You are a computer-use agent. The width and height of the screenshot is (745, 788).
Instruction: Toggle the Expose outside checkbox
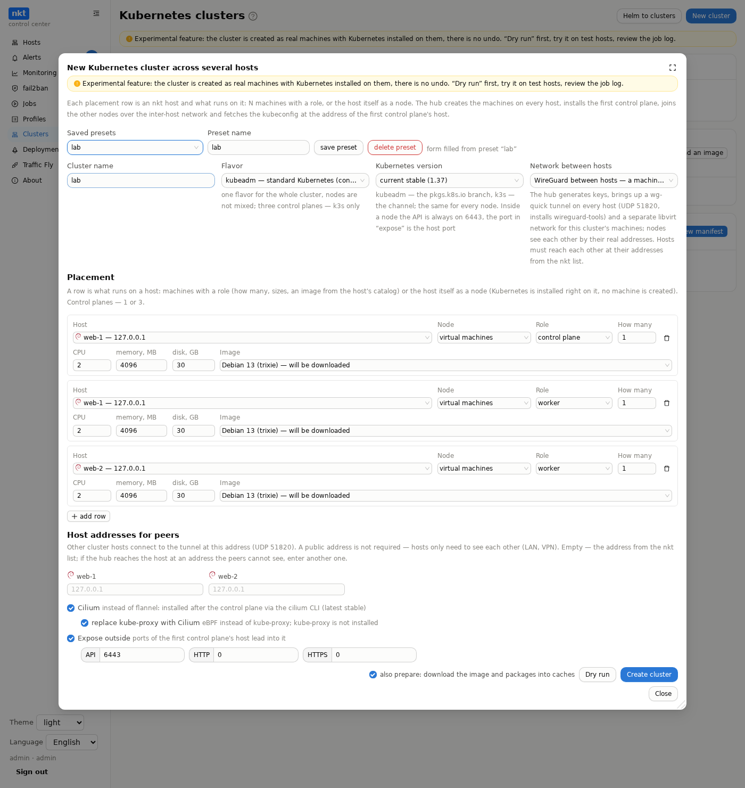[x=71, y=638]
